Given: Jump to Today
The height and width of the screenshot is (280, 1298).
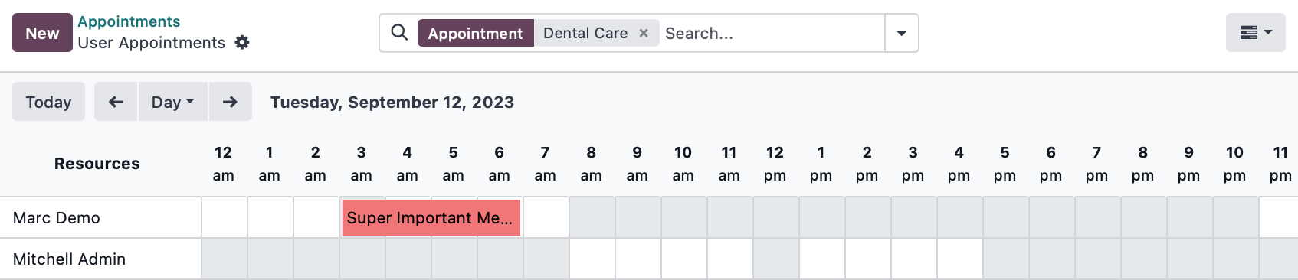Looking at the screenshot, I should click(48, 102).
